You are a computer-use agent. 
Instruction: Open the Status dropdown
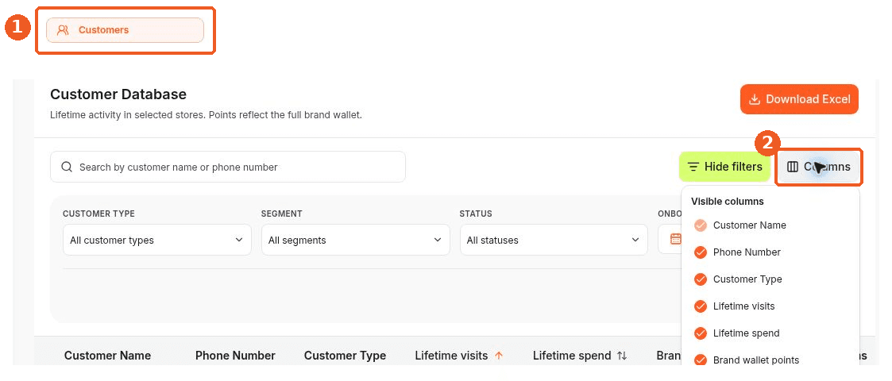[554, 240]
